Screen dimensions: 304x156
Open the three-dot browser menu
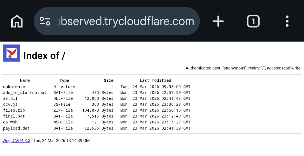[287, 21]
